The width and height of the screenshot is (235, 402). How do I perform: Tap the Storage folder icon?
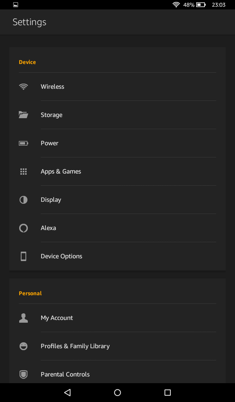click(23, 115)
